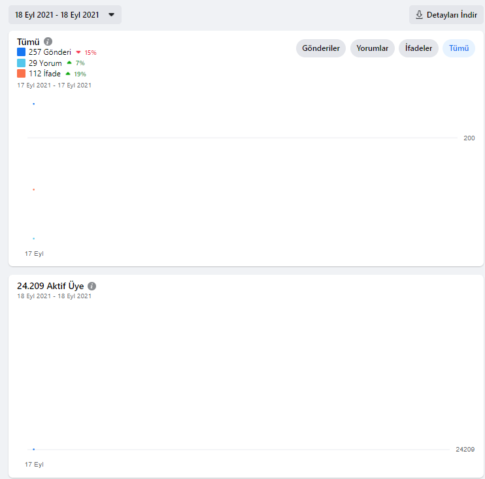
Task: Click the orange İfade legend color square
Action: (x=22, y=74)
